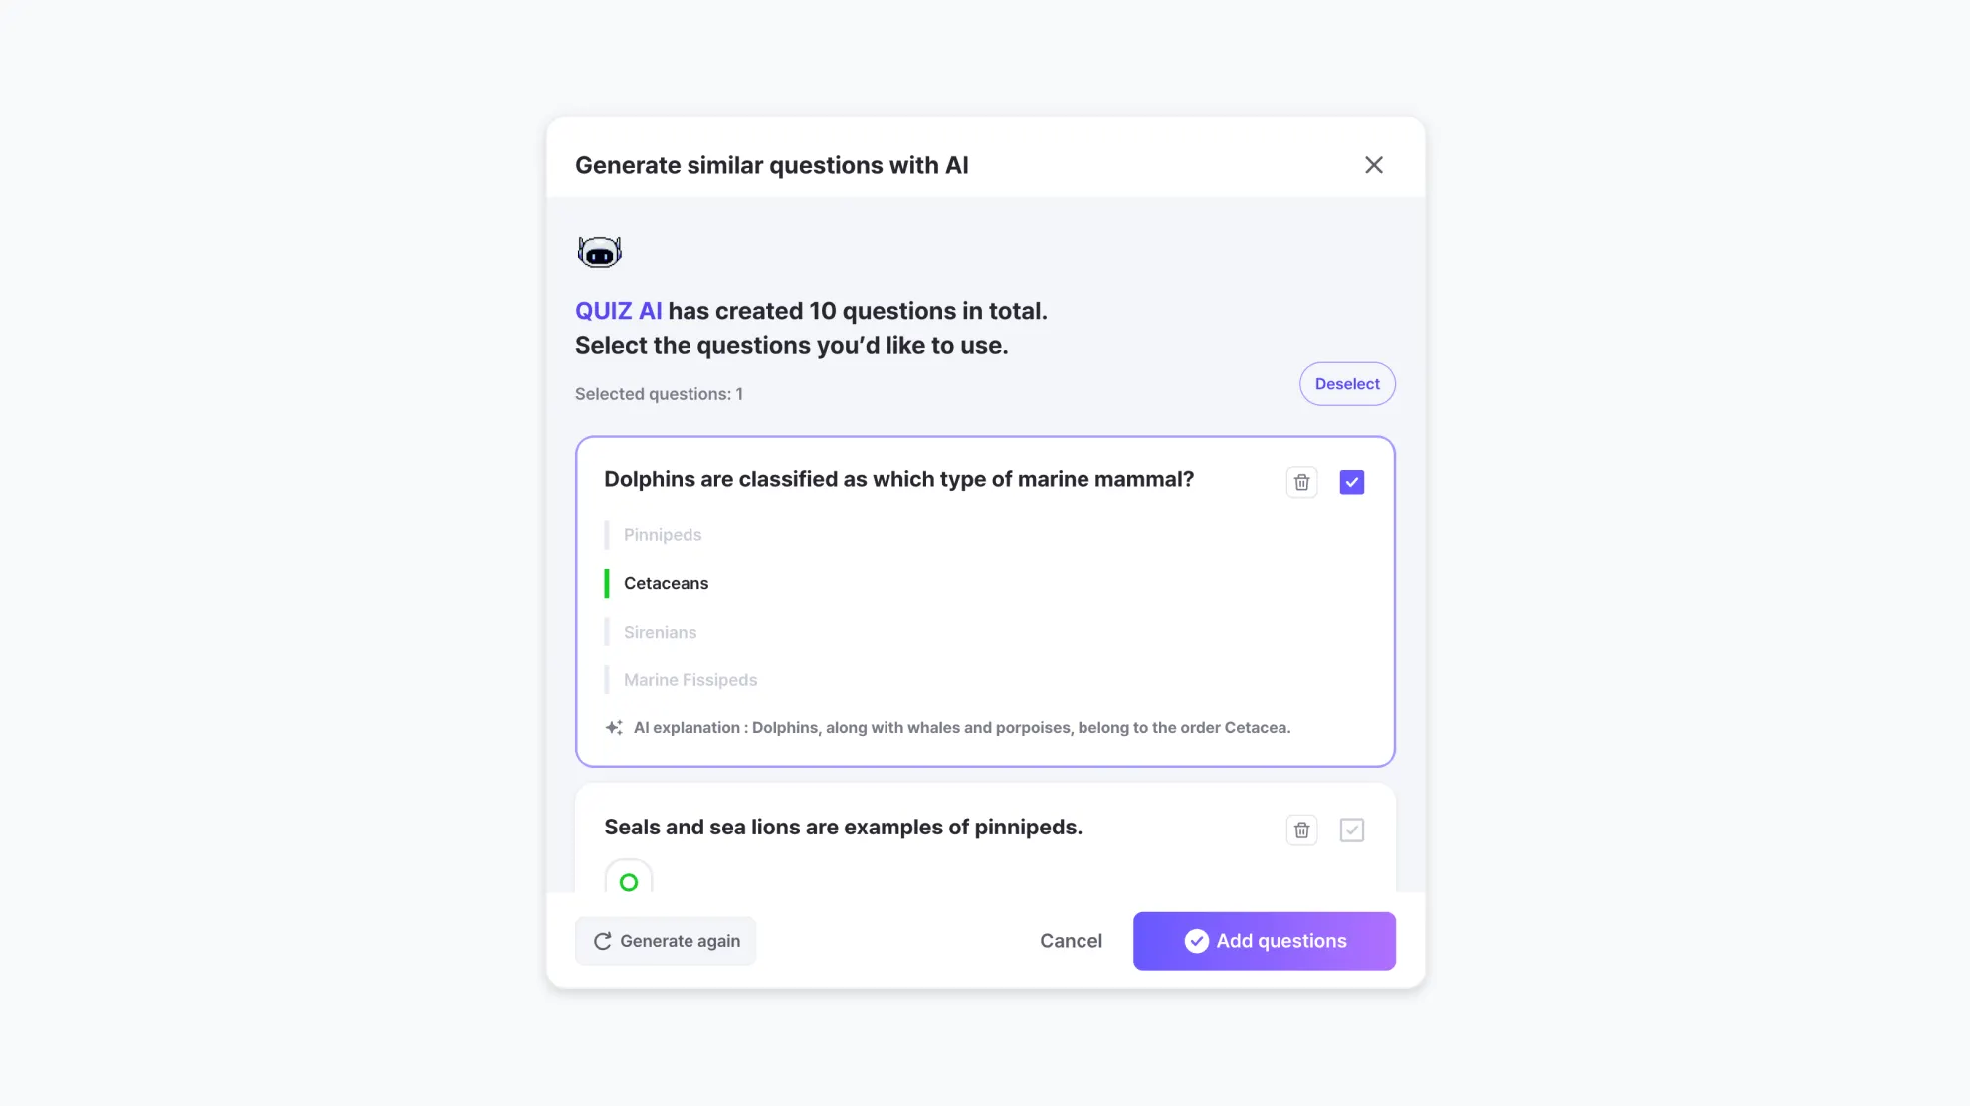This screenshot has height=1106, width=1970.
Task: Choose the Pinnipeds answer option
Action: tap(663, 535)
